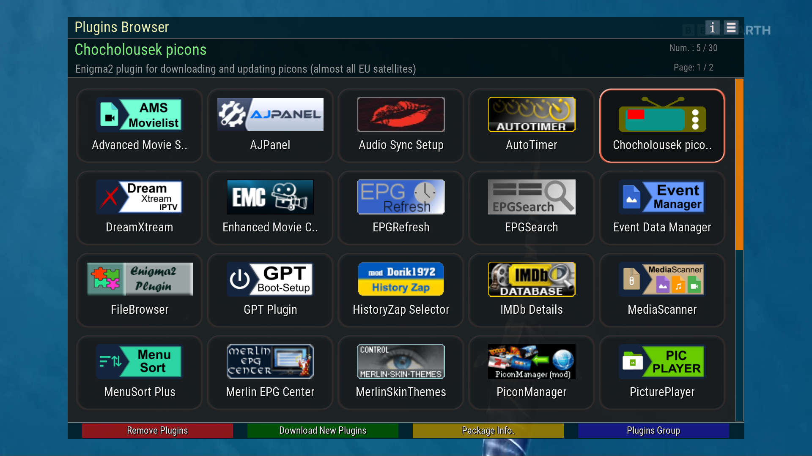Open the blue Plugins Group selector
The width and height of the screenshot is (812, 456).
coord(653,430)
